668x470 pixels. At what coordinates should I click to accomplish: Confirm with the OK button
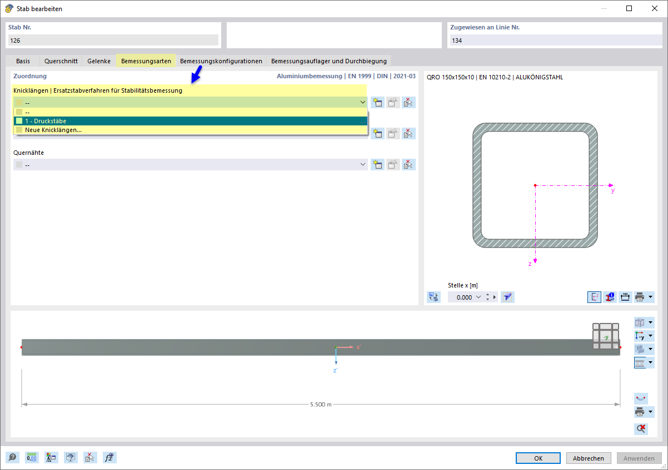[x=538, y=458]
